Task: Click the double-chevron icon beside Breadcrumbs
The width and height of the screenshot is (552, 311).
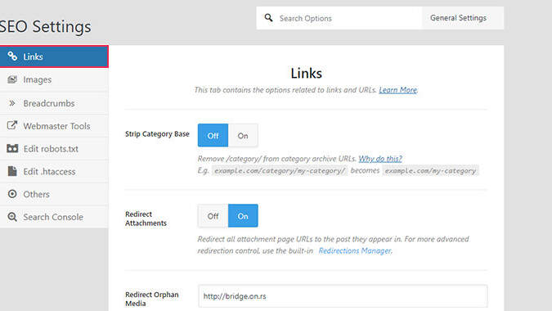Action: point(12,103)
